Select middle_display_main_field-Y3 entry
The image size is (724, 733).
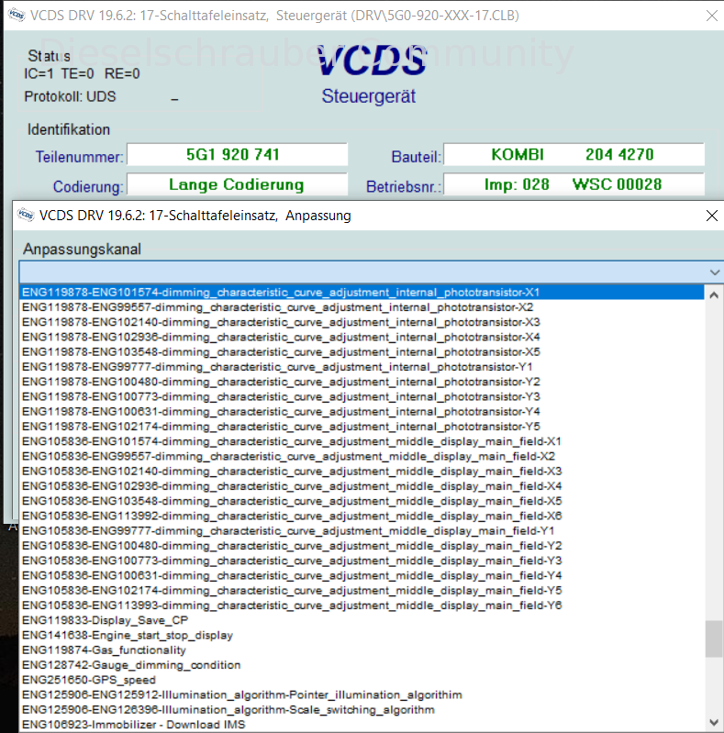point(362,561)
